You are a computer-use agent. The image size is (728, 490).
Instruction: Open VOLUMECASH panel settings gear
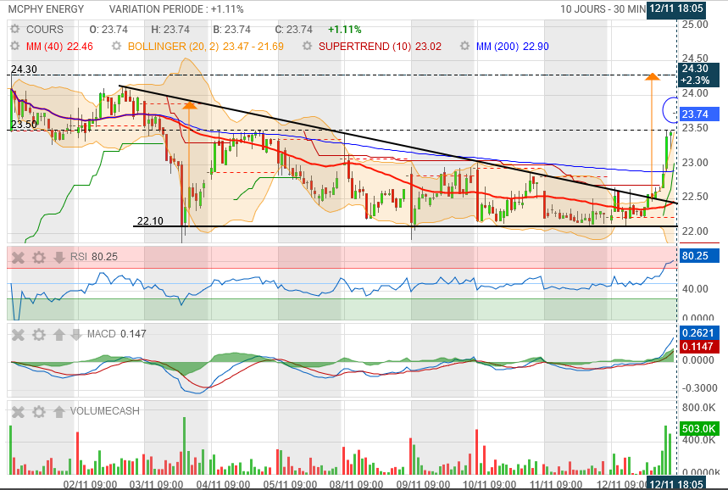pos(38,411)
